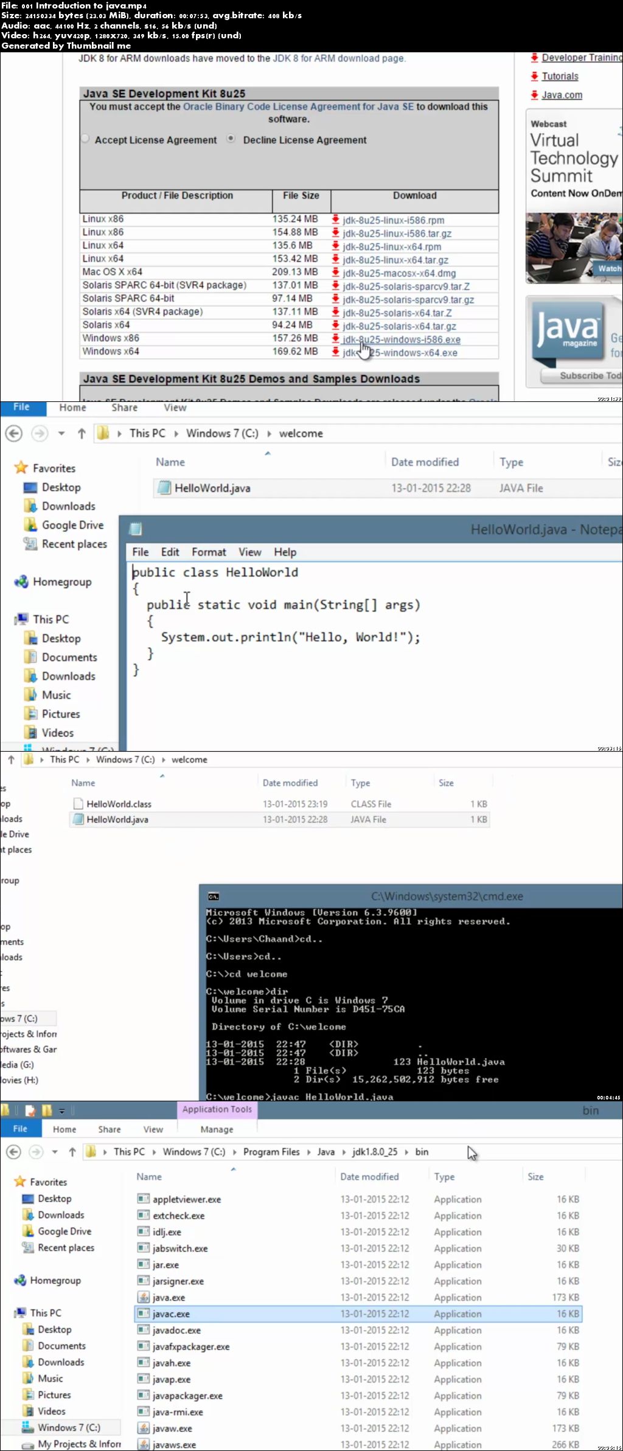Open JDK 8 for ARM download page link

pos(338,58)
